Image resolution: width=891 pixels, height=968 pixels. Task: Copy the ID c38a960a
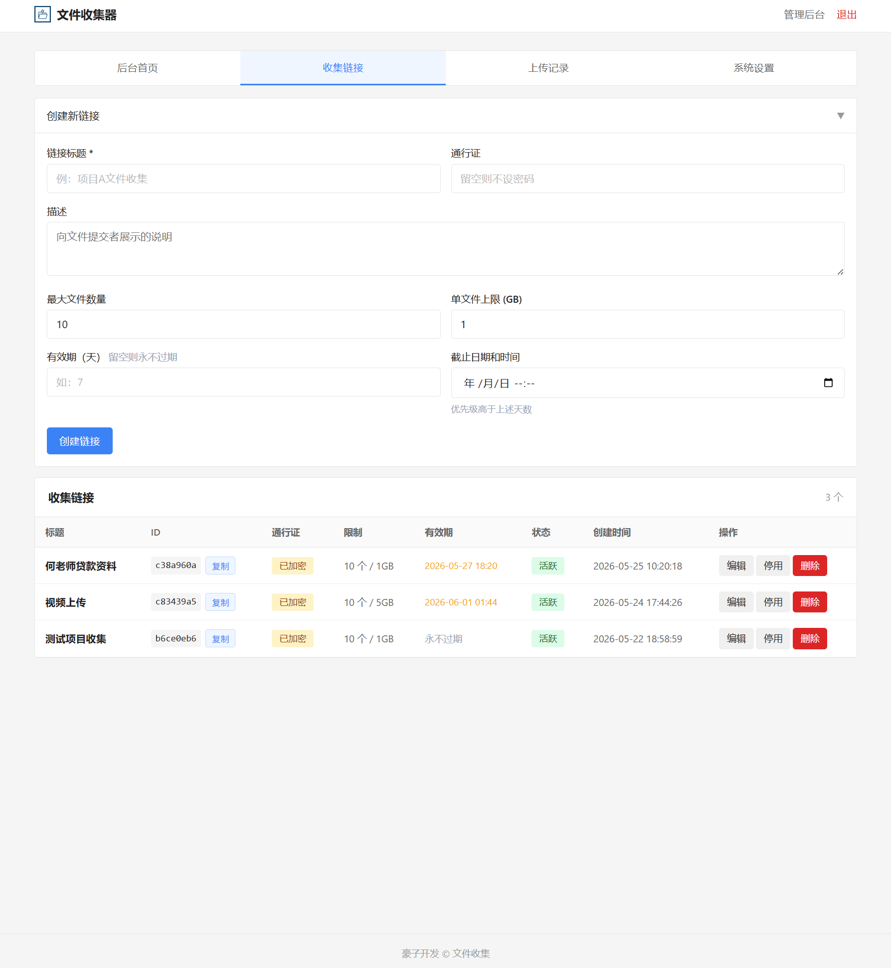220,566
